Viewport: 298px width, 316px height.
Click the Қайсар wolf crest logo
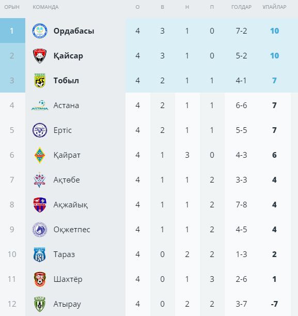coord(40,56)
